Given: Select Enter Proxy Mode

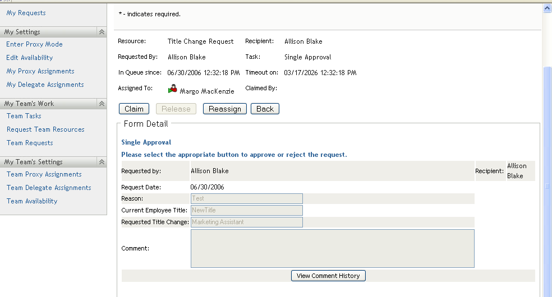Looking at the screenshot, I should [34, 44].
